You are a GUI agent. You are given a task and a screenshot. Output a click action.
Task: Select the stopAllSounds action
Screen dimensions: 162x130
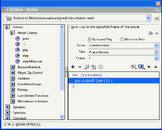[32, 61]
